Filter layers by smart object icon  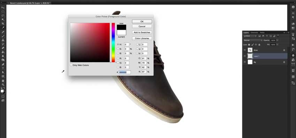[274, 36]
